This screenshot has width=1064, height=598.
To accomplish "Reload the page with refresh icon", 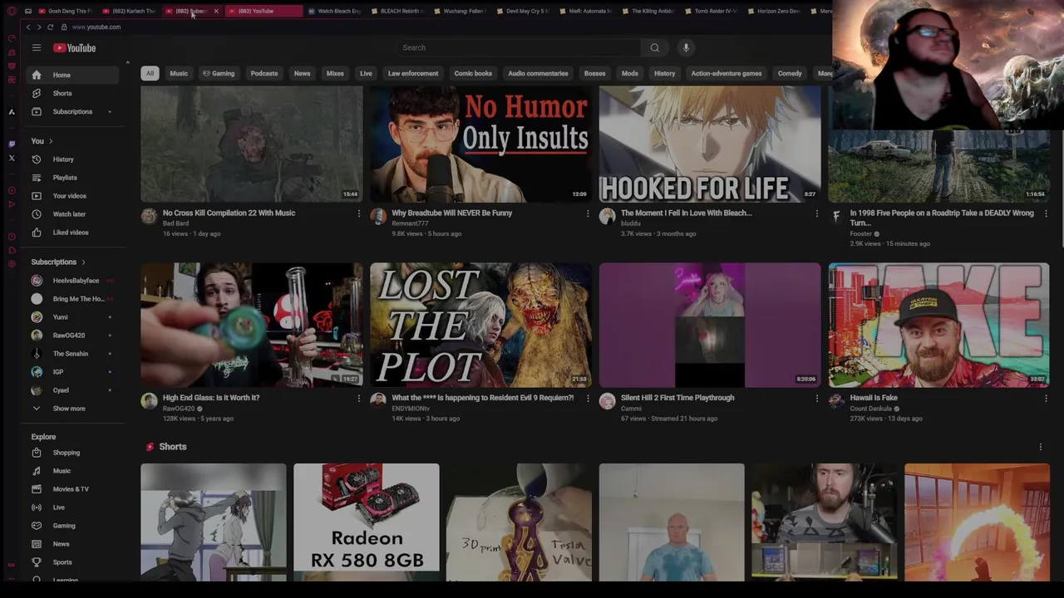I will tap(50, 27).
